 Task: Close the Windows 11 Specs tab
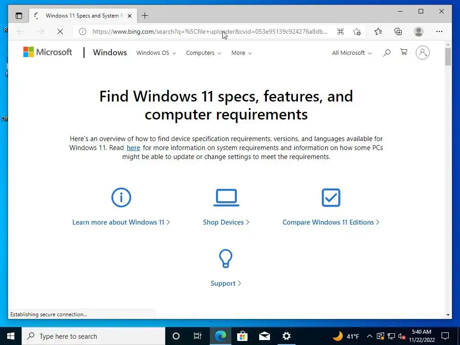(x=130, y=16)
